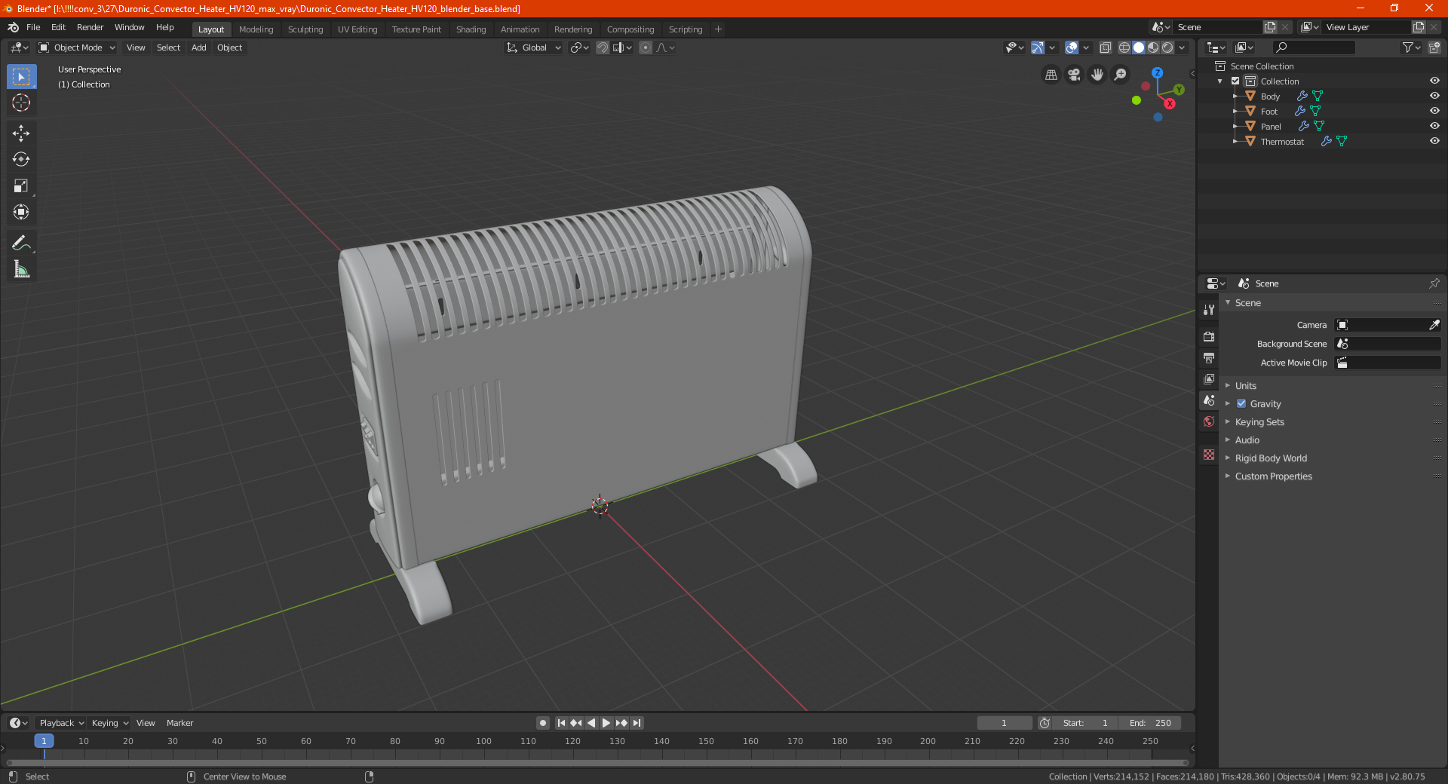Open the viewport Add menu
1448x784 pixels.
pyautogui.click(x=198, y=47)
